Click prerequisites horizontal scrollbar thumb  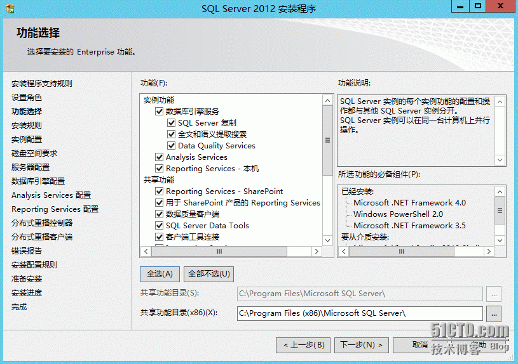(x=402, y=252)
